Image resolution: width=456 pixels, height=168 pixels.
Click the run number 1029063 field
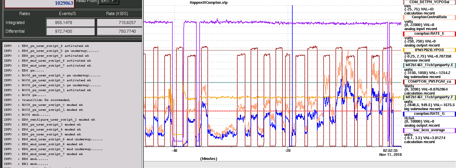click(39, 3)
